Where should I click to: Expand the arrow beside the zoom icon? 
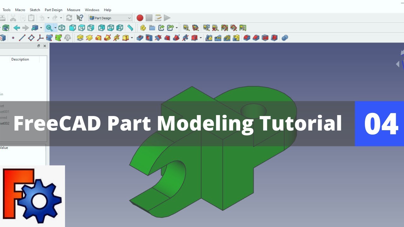(55, 28)
